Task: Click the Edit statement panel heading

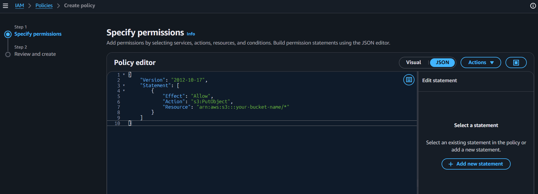Action: point(439,80)
